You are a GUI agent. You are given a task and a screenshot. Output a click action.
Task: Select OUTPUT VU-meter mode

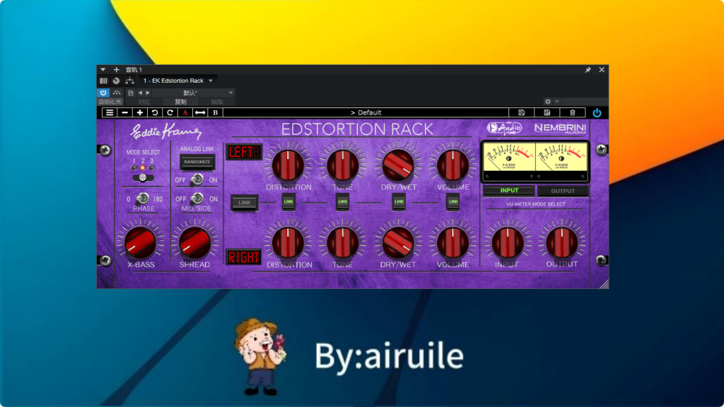563,191
